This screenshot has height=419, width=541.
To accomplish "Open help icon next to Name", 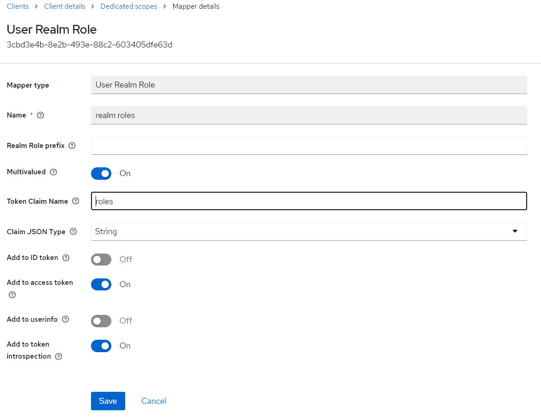I will point(40,115).
